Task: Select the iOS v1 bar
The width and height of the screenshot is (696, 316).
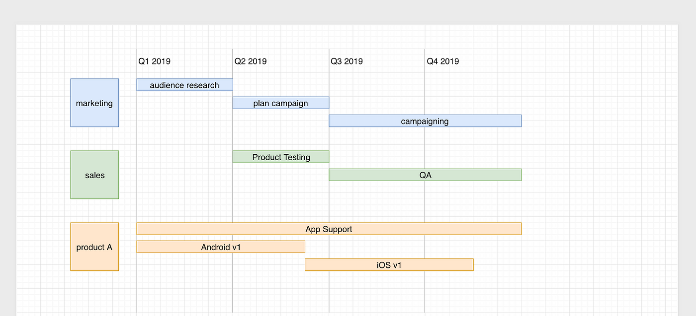Action: [389, 265]
